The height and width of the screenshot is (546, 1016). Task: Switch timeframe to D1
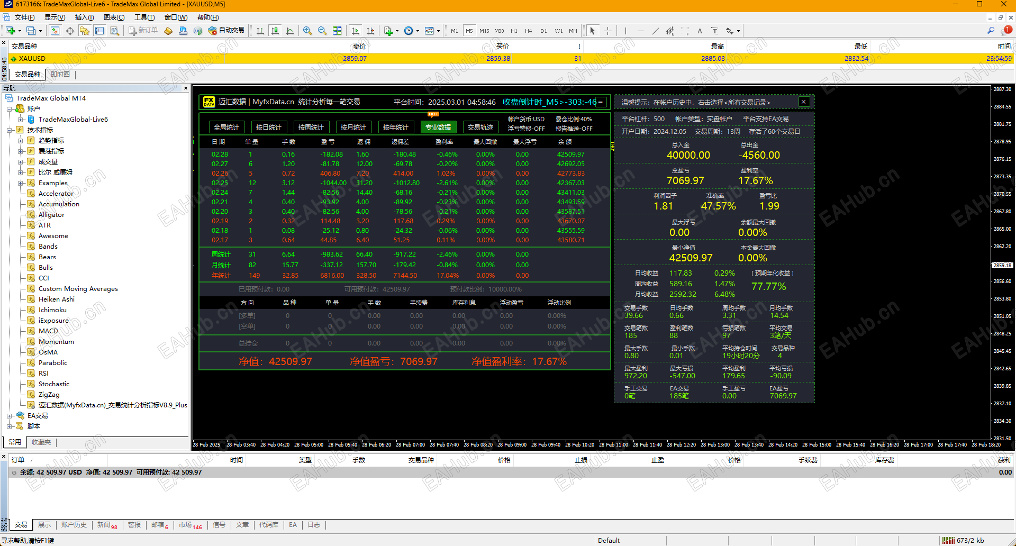coord(543,31)
